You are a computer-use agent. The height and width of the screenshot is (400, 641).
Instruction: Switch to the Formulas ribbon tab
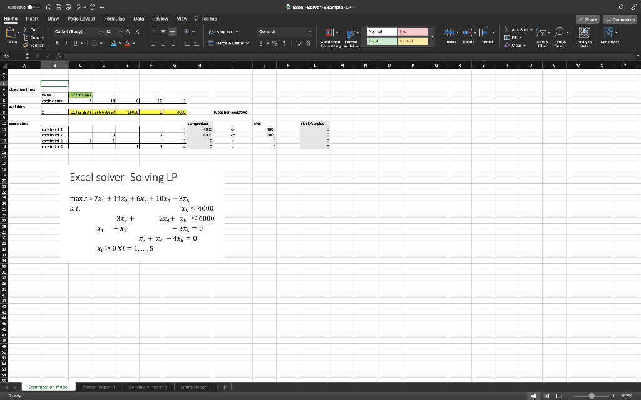point(114,19)
